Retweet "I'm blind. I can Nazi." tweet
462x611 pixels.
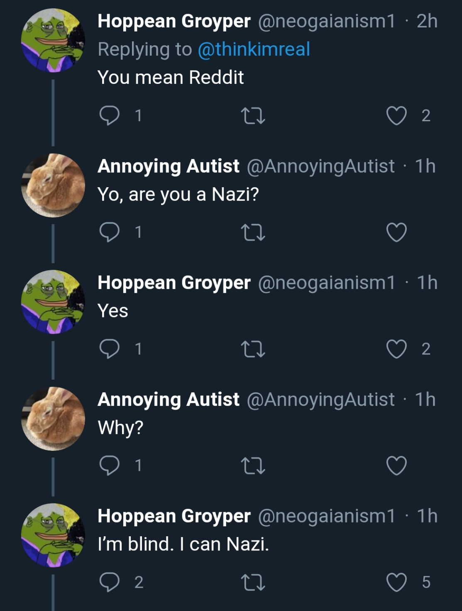pyautogui.click(x=253, y=582)
